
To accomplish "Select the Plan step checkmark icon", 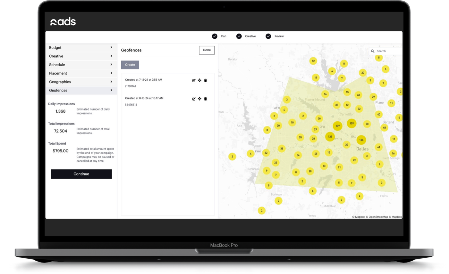I will click(x=215, y=36).
